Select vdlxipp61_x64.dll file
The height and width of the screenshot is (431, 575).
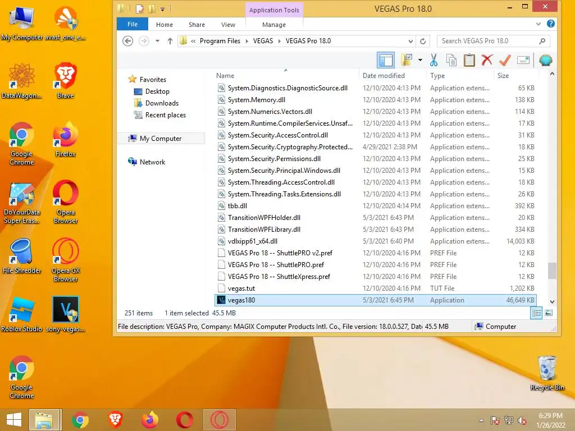(376, 241)
